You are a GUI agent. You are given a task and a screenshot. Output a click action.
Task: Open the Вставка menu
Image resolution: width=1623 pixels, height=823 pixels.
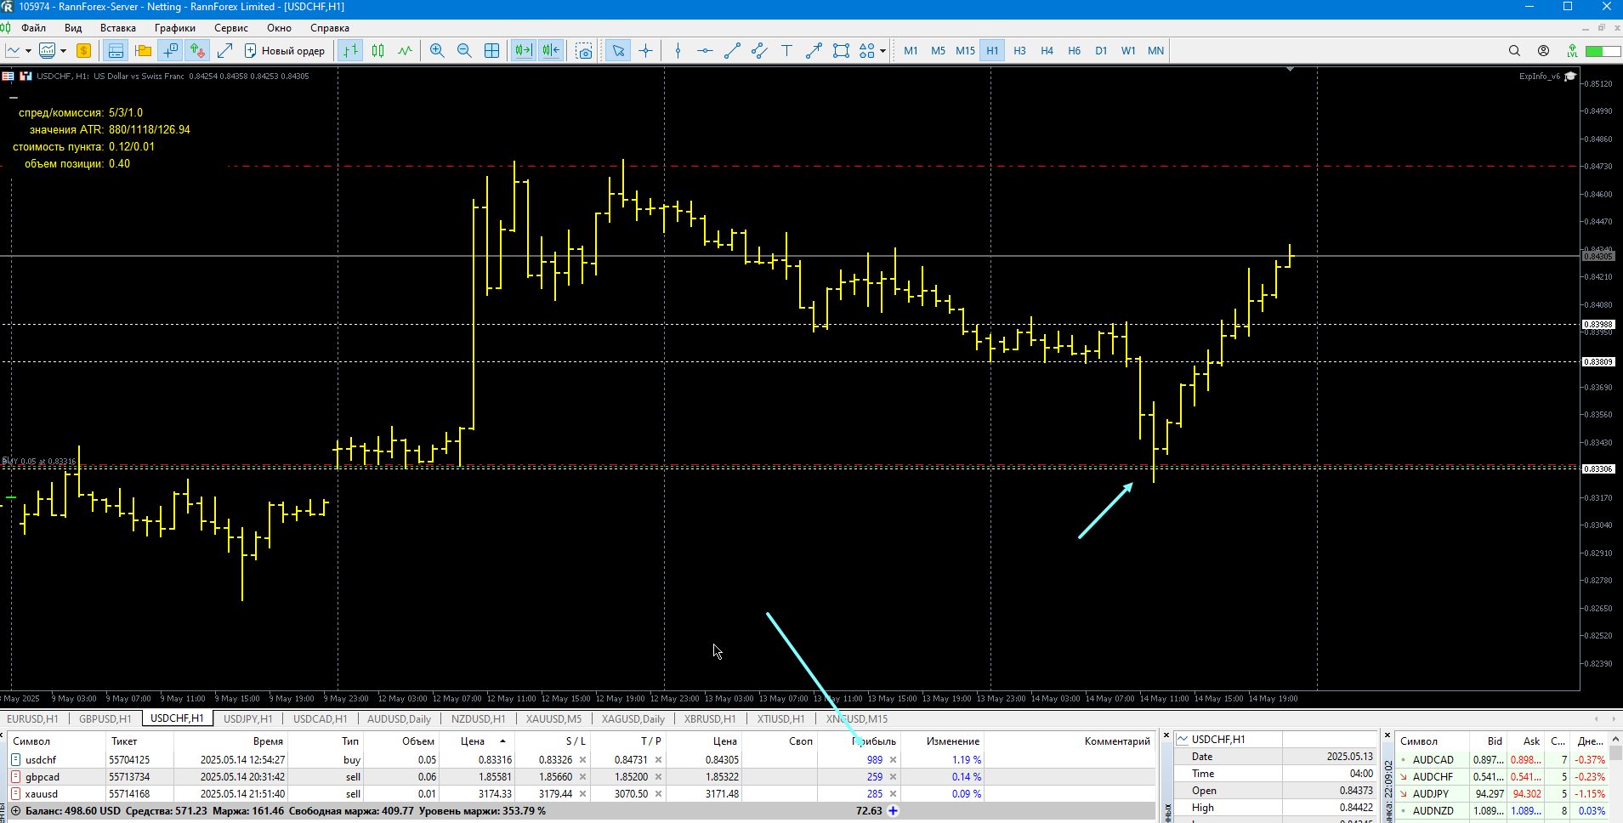[x=118, y=28]
